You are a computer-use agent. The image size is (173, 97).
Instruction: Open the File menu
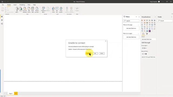point(3,5)
